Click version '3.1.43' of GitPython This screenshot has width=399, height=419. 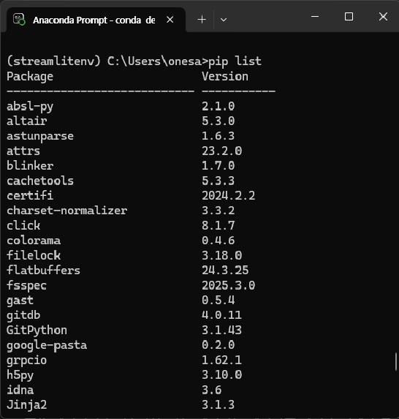[221, 330]
